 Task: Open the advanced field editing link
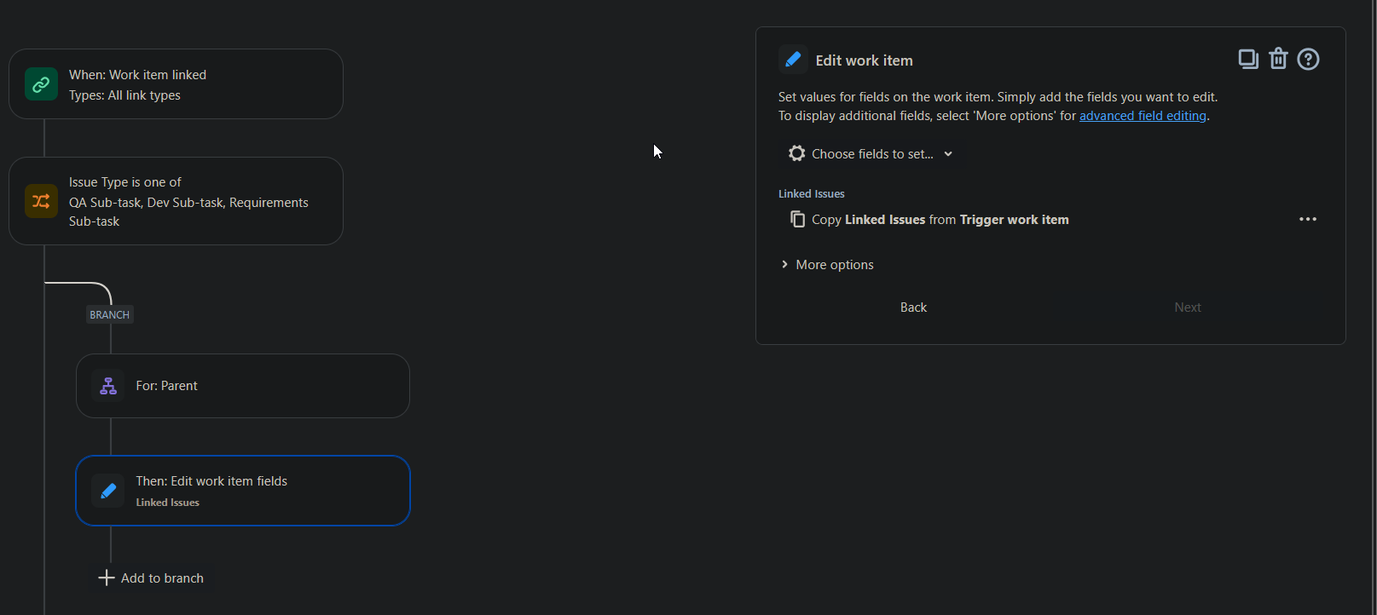pos(1143,116)
